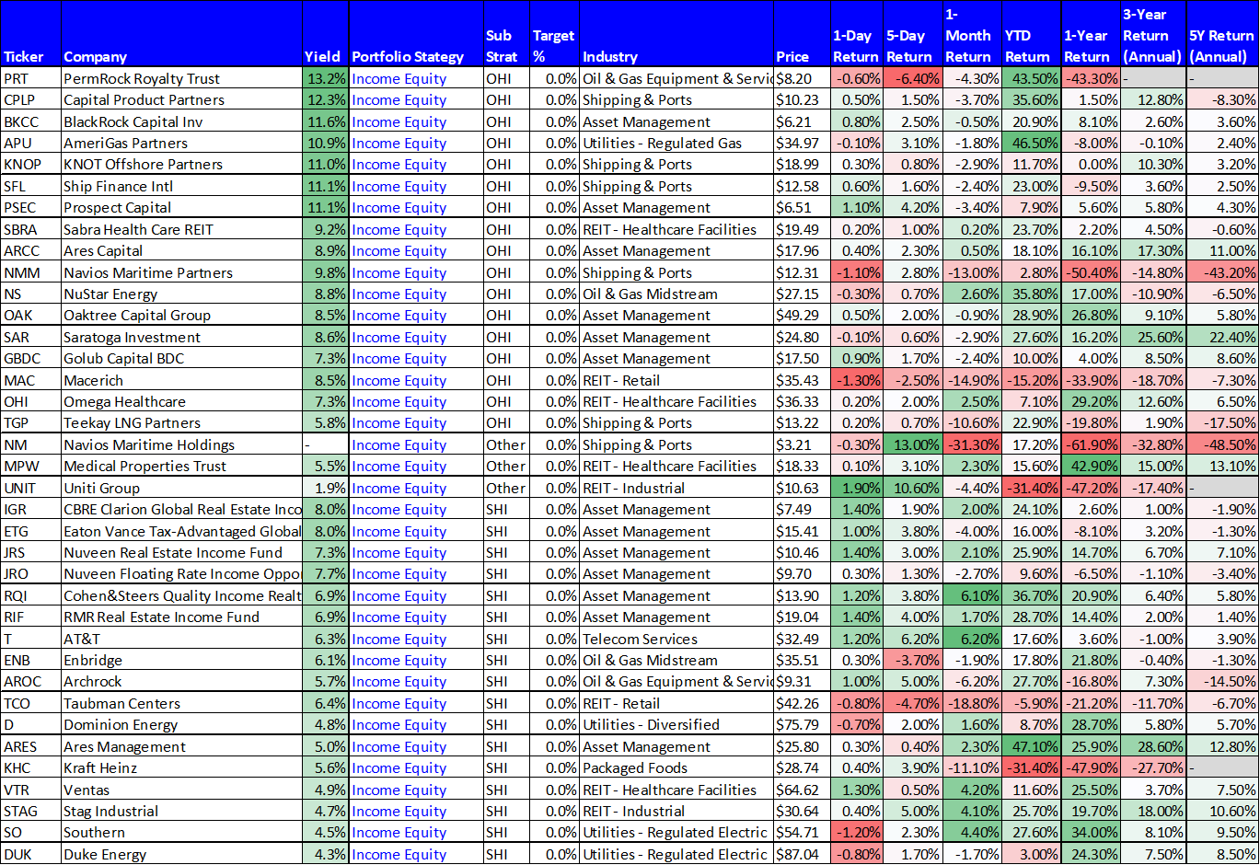The width and height of the screenshot is (1260, 865).
Task: Select the $49.29 price for Oaktree
Action: [x=802, y=316]
